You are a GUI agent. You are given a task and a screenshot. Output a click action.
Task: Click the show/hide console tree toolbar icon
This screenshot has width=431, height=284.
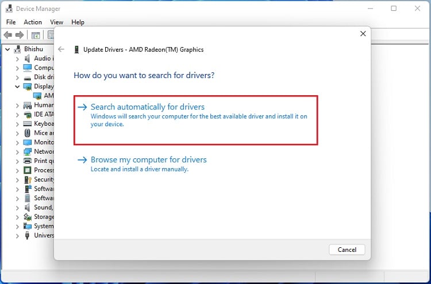click(36, 36)
